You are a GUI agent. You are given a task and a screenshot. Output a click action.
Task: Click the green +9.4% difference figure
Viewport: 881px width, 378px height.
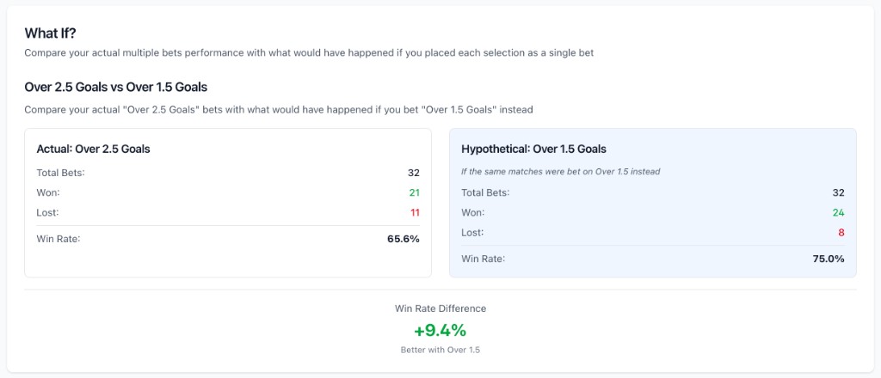(x=440, y=330)
